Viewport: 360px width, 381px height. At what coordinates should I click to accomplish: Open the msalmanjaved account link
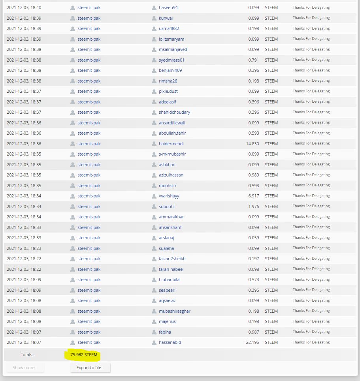(x=173, y=49)
